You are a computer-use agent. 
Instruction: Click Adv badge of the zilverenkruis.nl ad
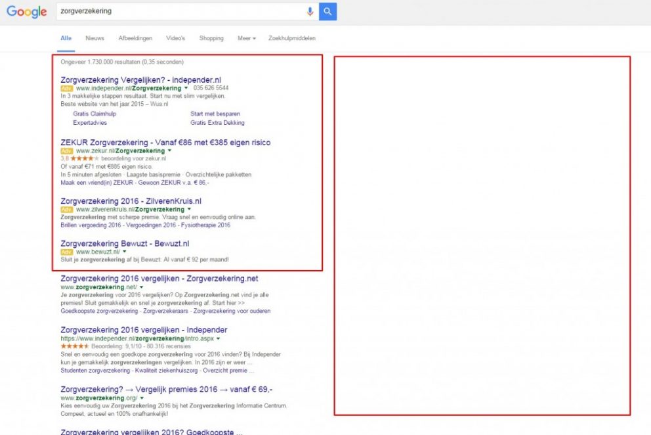(x=67, y=210)
